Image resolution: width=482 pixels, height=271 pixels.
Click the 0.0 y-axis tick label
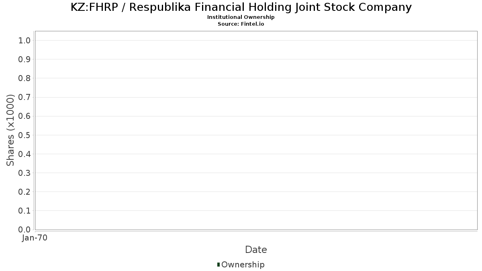click(25, 230)
